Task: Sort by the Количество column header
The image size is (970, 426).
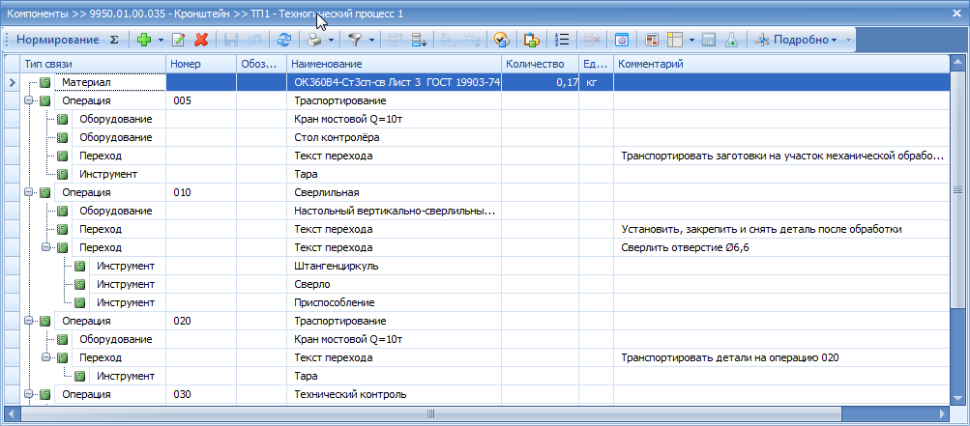Action: tap(540, 64)
